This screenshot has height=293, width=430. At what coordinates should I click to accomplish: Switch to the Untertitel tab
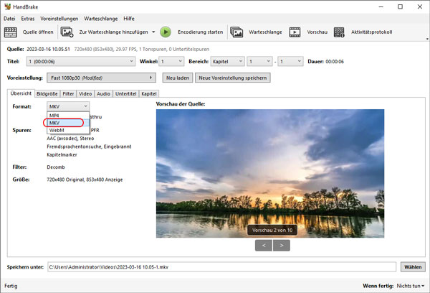pos(126,94)
